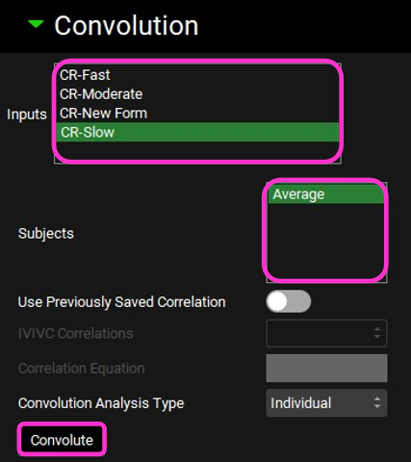Screen dimensions: 411x462
Task: Select Average in Subjects list
Action: 326,194
